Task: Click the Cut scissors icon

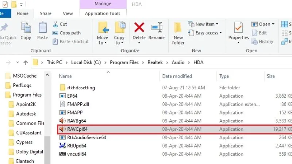Action: 55,24
